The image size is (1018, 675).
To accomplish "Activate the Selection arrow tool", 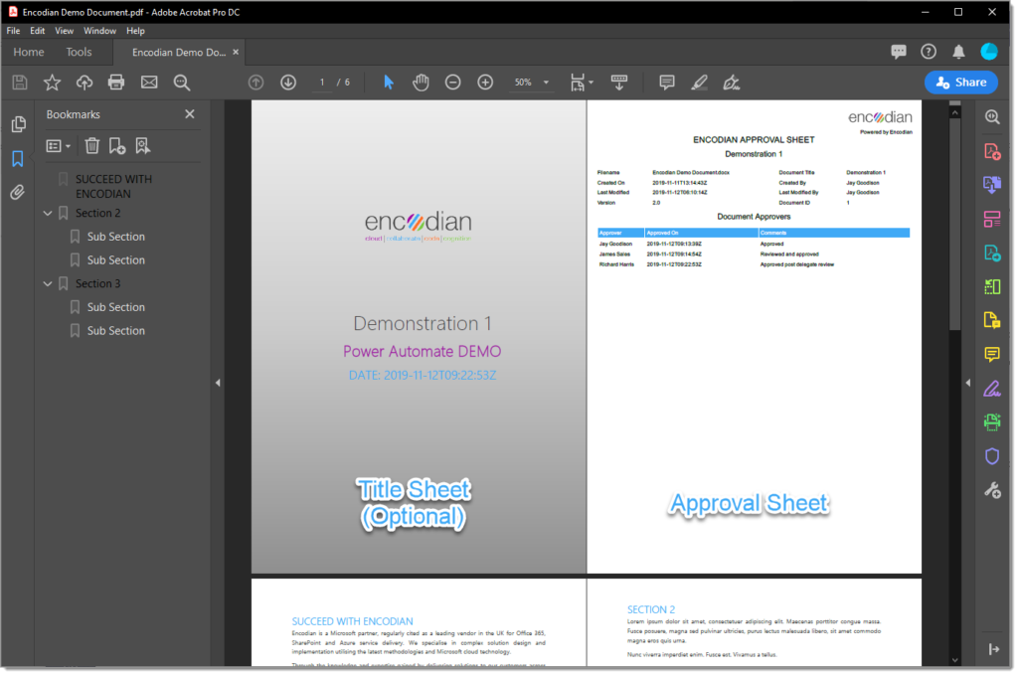I will pyautogui.click(x=389, y=83).
